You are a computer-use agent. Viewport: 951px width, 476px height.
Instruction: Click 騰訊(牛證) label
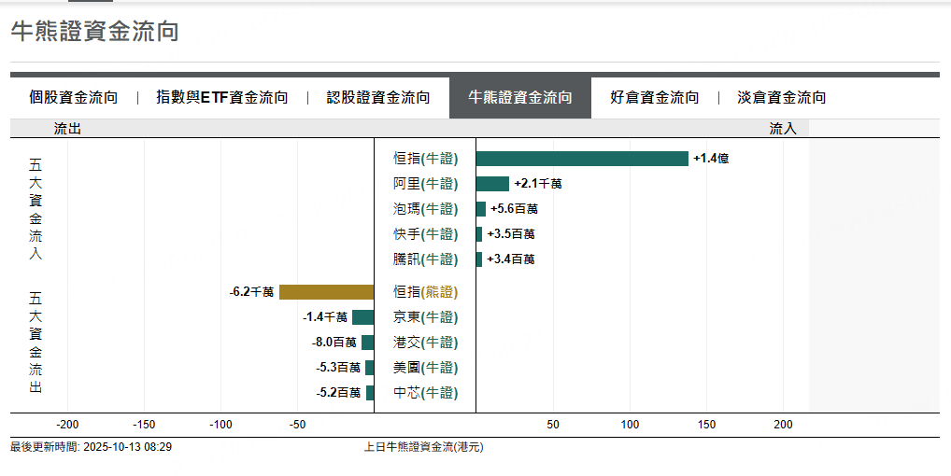425,259
